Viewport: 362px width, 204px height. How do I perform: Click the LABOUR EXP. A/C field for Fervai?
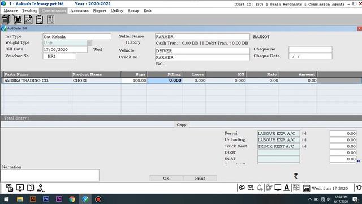(x=279, y=134)
